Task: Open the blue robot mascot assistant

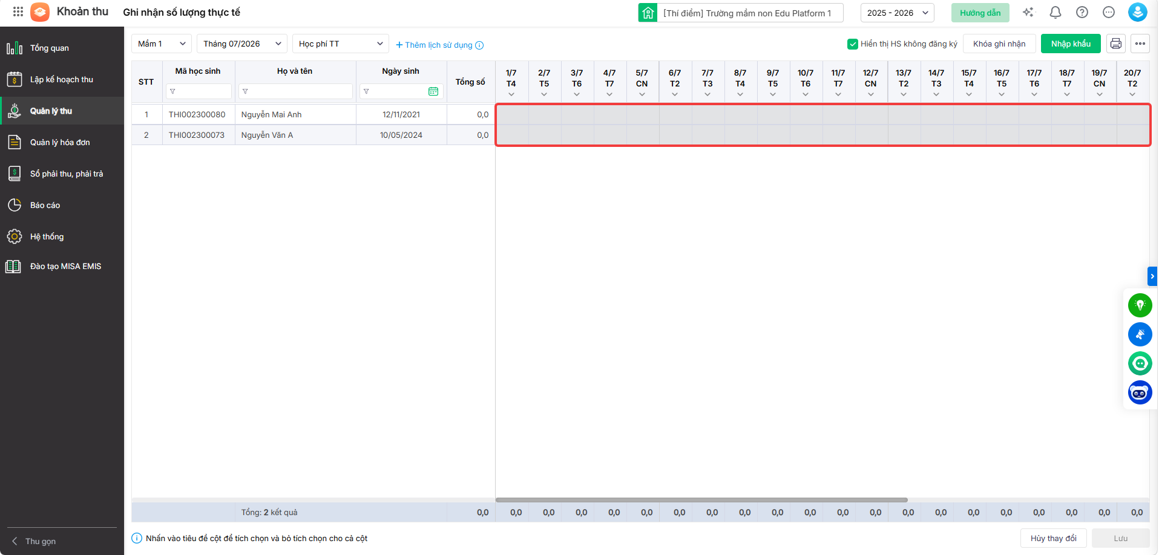Action: (x=1140, y=392)
